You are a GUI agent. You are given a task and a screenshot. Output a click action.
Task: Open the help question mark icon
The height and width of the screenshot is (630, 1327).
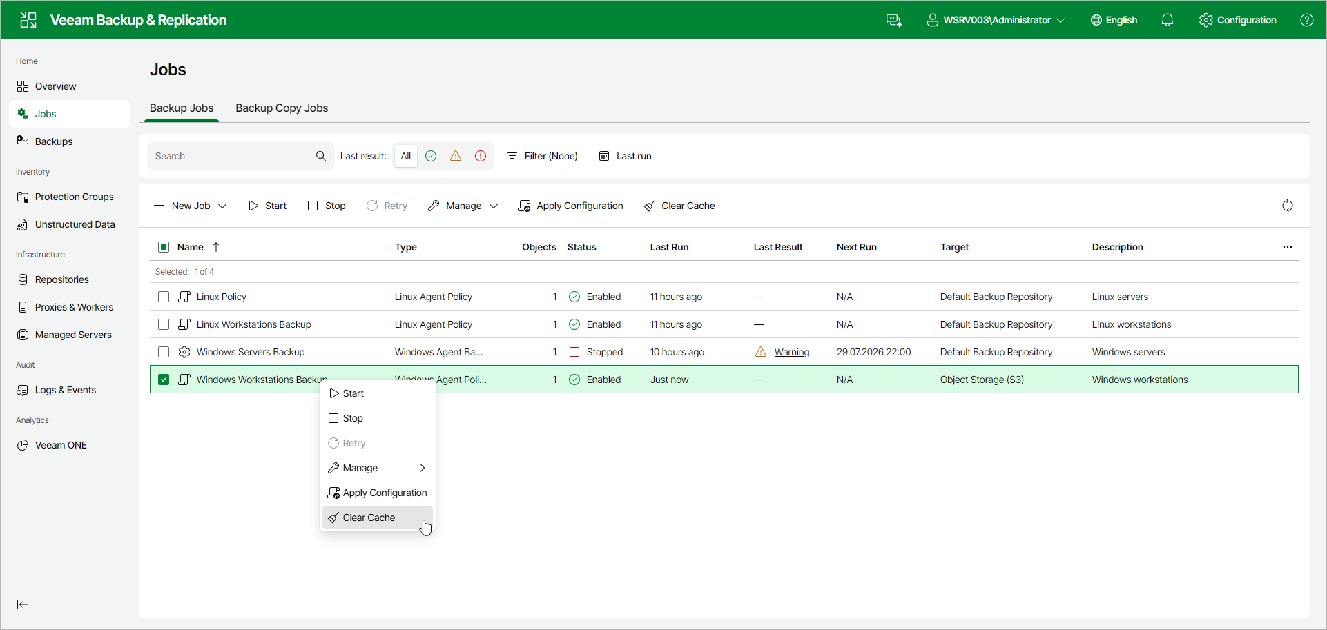(1307, 20)
